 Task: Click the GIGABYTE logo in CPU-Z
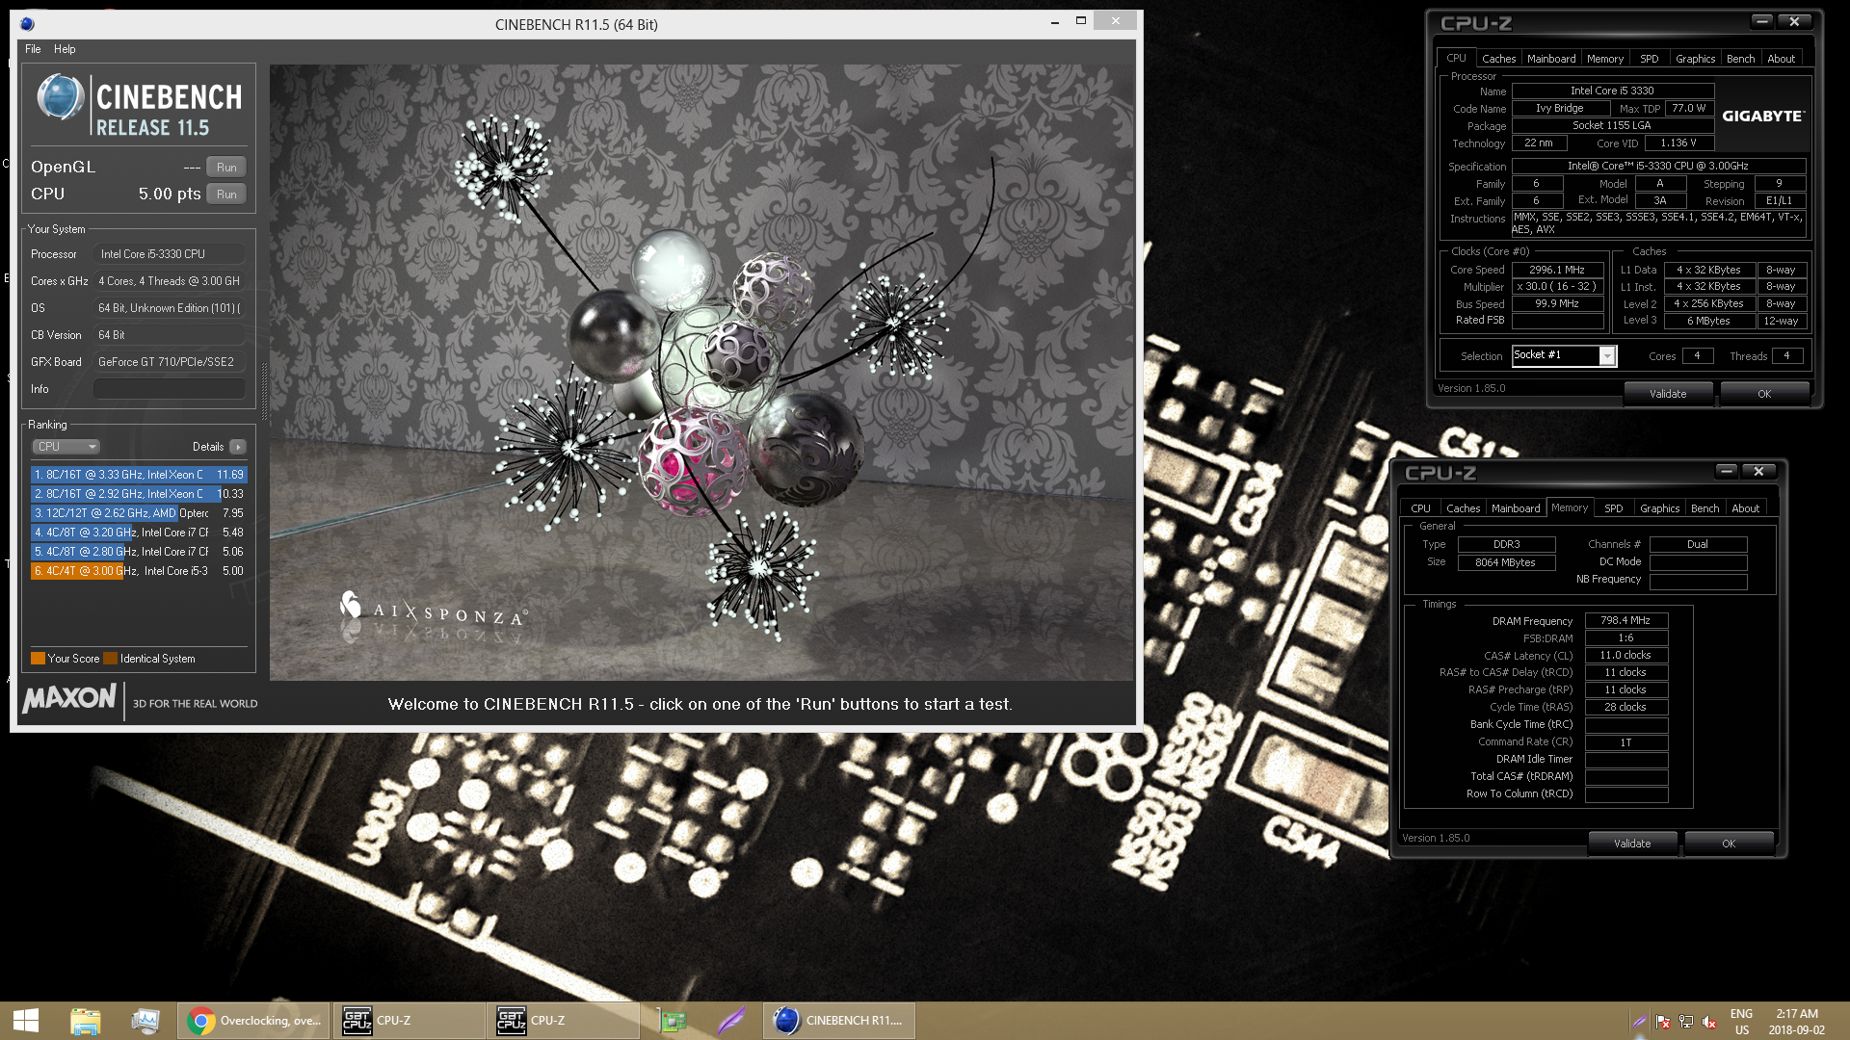(1762, 116)
